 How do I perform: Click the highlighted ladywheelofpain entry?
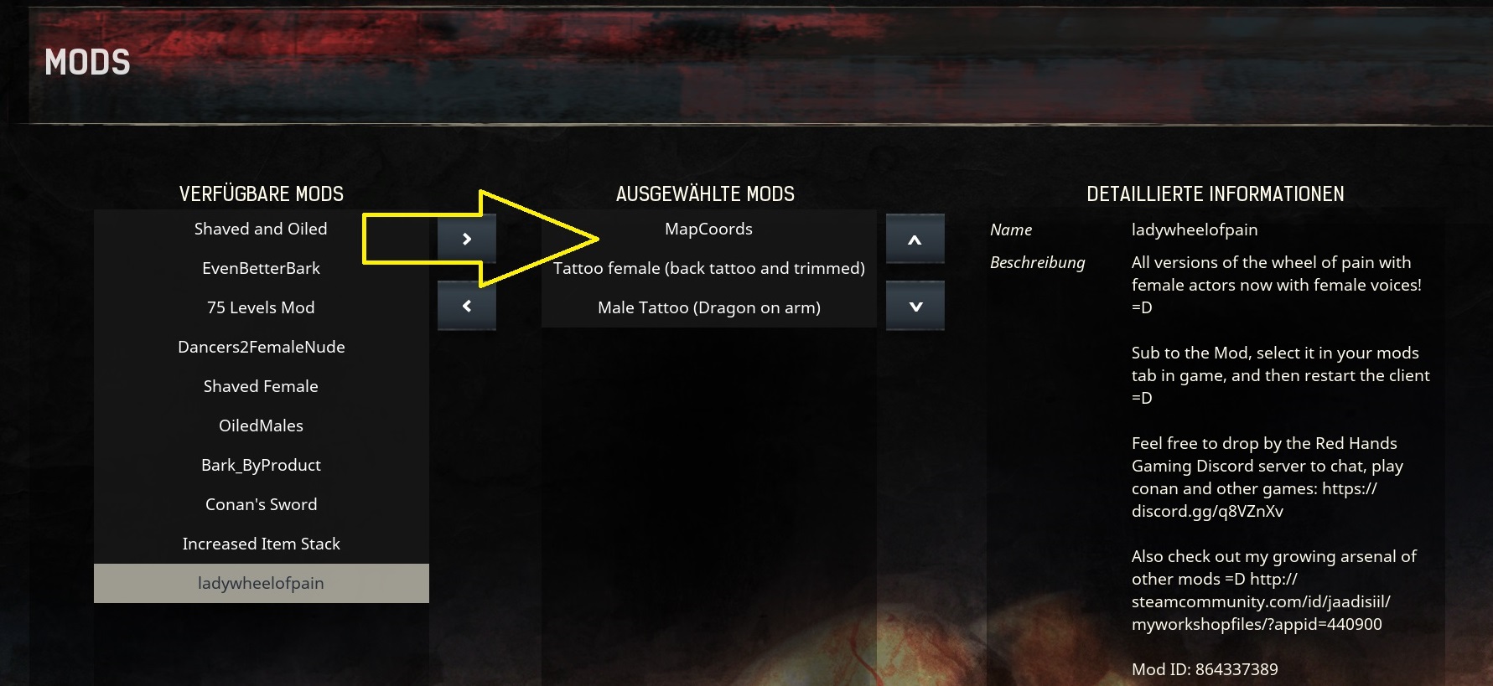[261, 583]
